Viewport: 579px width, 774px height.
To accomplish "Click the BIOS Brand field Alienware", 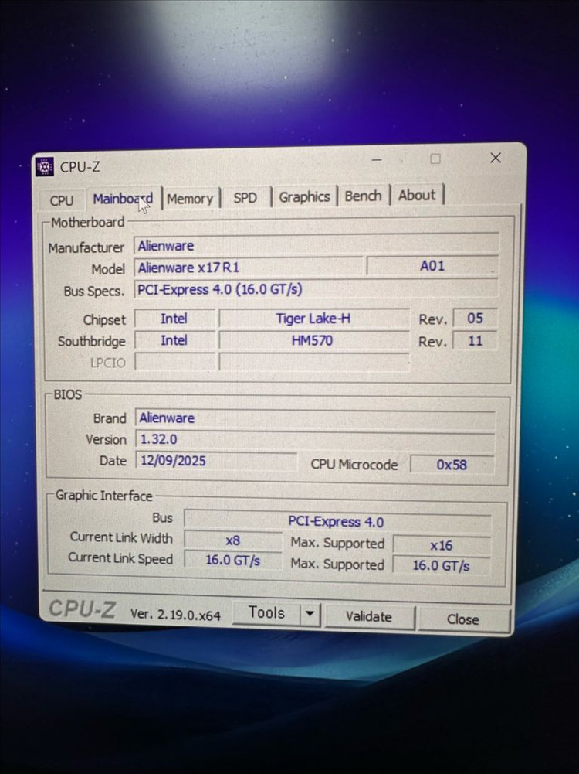I will [x=316, y=418].
